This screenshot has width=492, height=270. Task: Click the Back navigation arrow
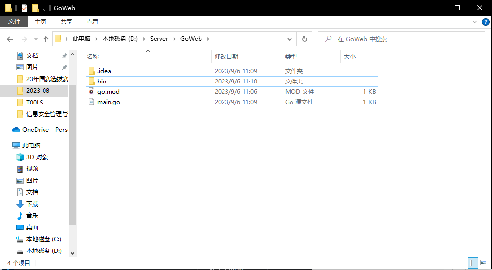coord(10,39)
